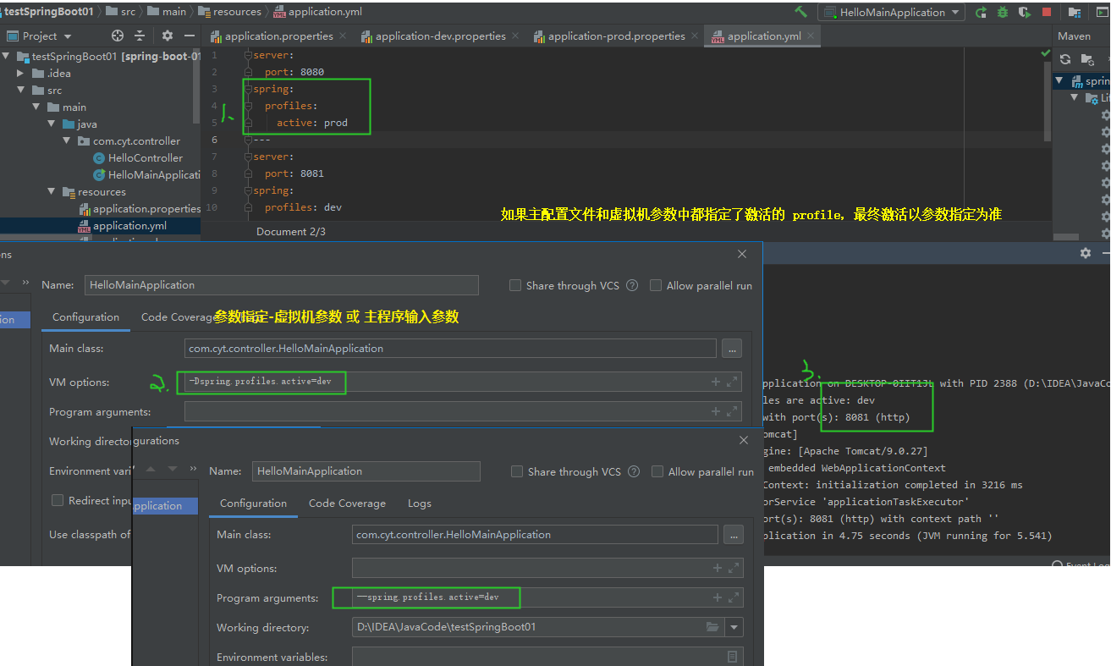Click the help icon beside the upper Share through VCS
Screen dimensions: 1111x666
(632, 285)
